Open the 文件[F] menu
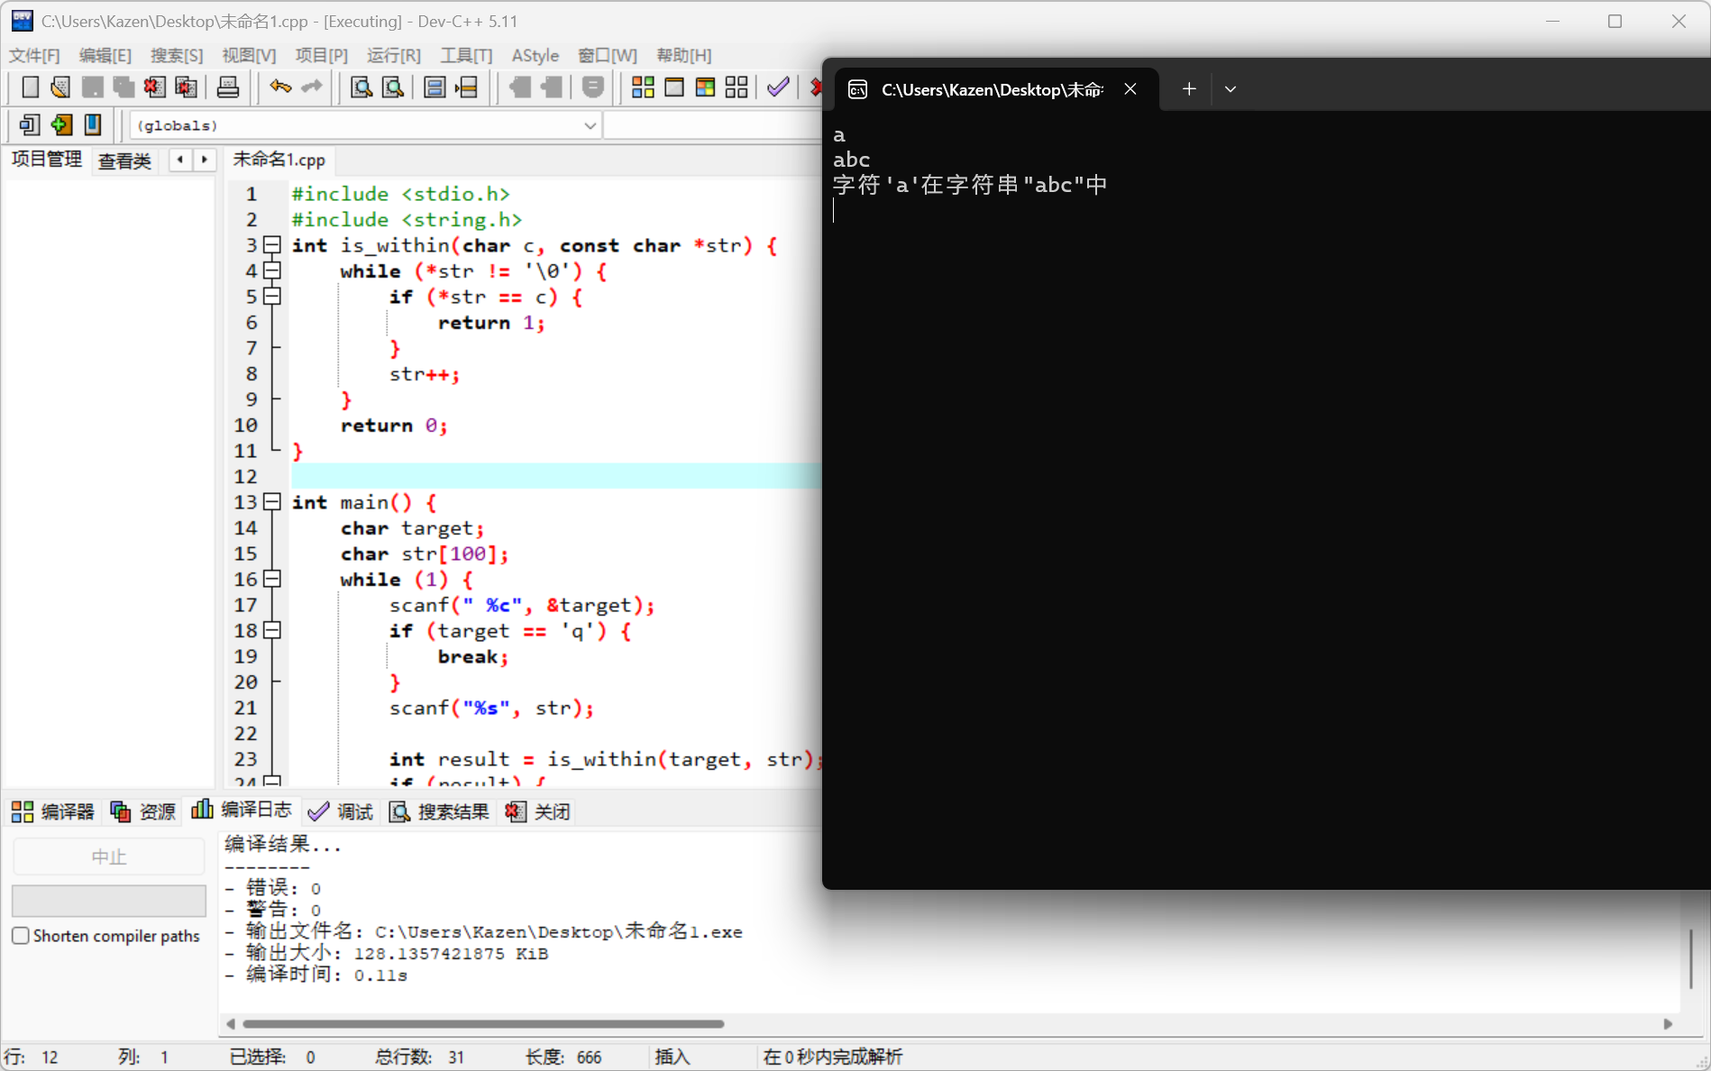Image resolution: width=1711 pixels, height=1071 pixels. pyautogui.click(x=34, y=56)
